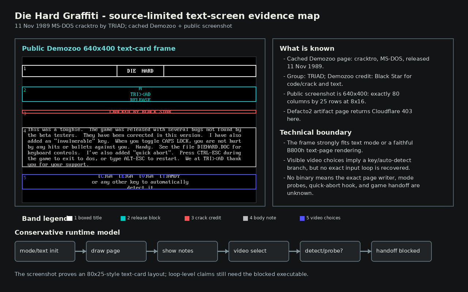Click the '2 release block' legend label
Screen dimensions: 468x292
(x=144, y=218)
